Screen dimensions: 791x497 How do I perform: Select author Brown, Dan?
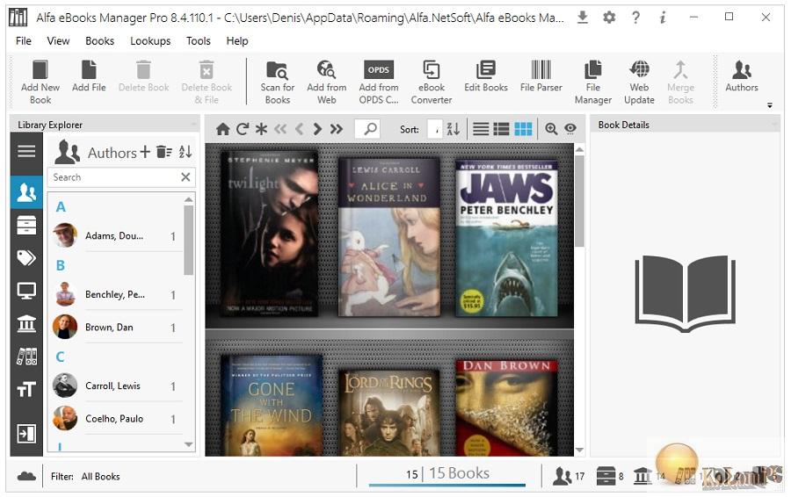(117, 328)
